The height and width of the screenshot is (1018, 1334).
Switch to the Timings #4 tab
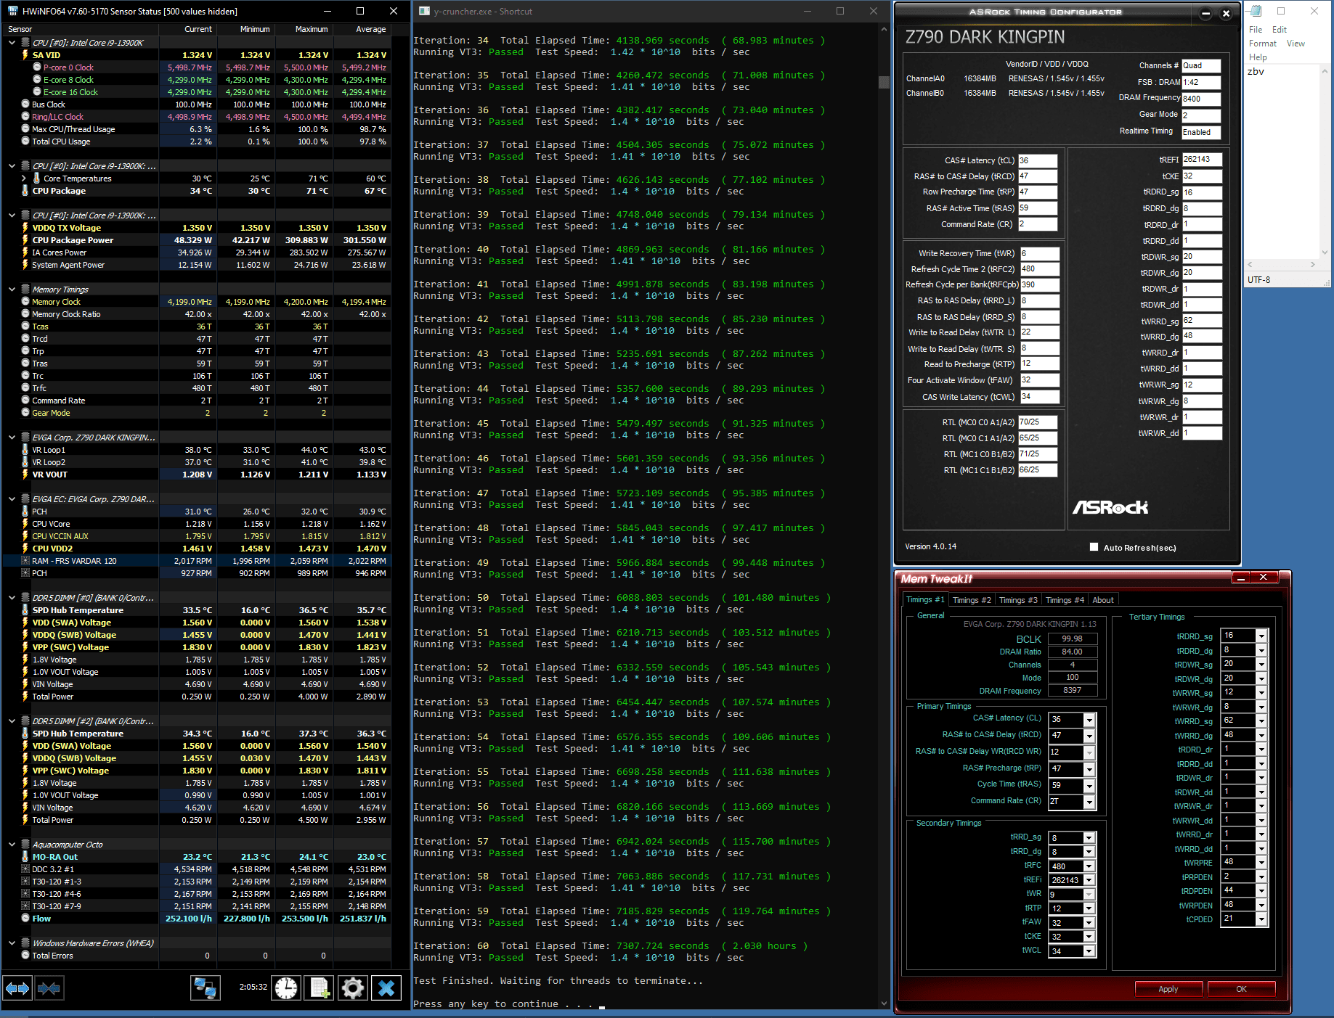pyautogui.click(x=1065, y=600)
